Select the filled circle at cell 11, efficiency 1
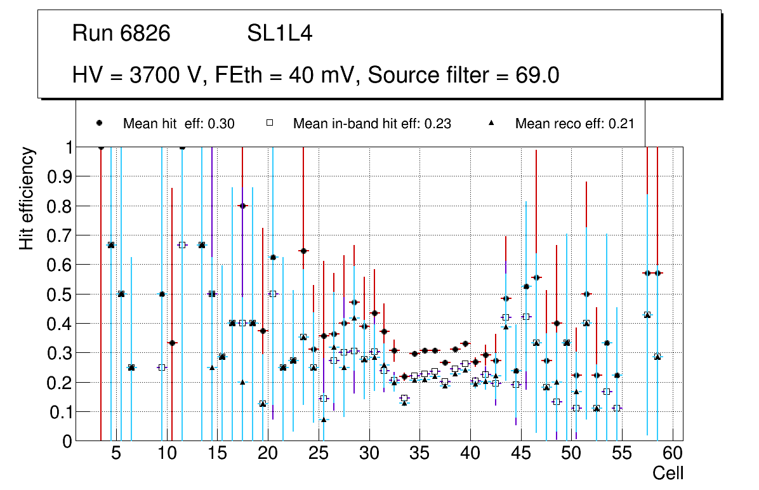Image resolution: width=759 pixels, height=490 pixels. click(182, 147)
